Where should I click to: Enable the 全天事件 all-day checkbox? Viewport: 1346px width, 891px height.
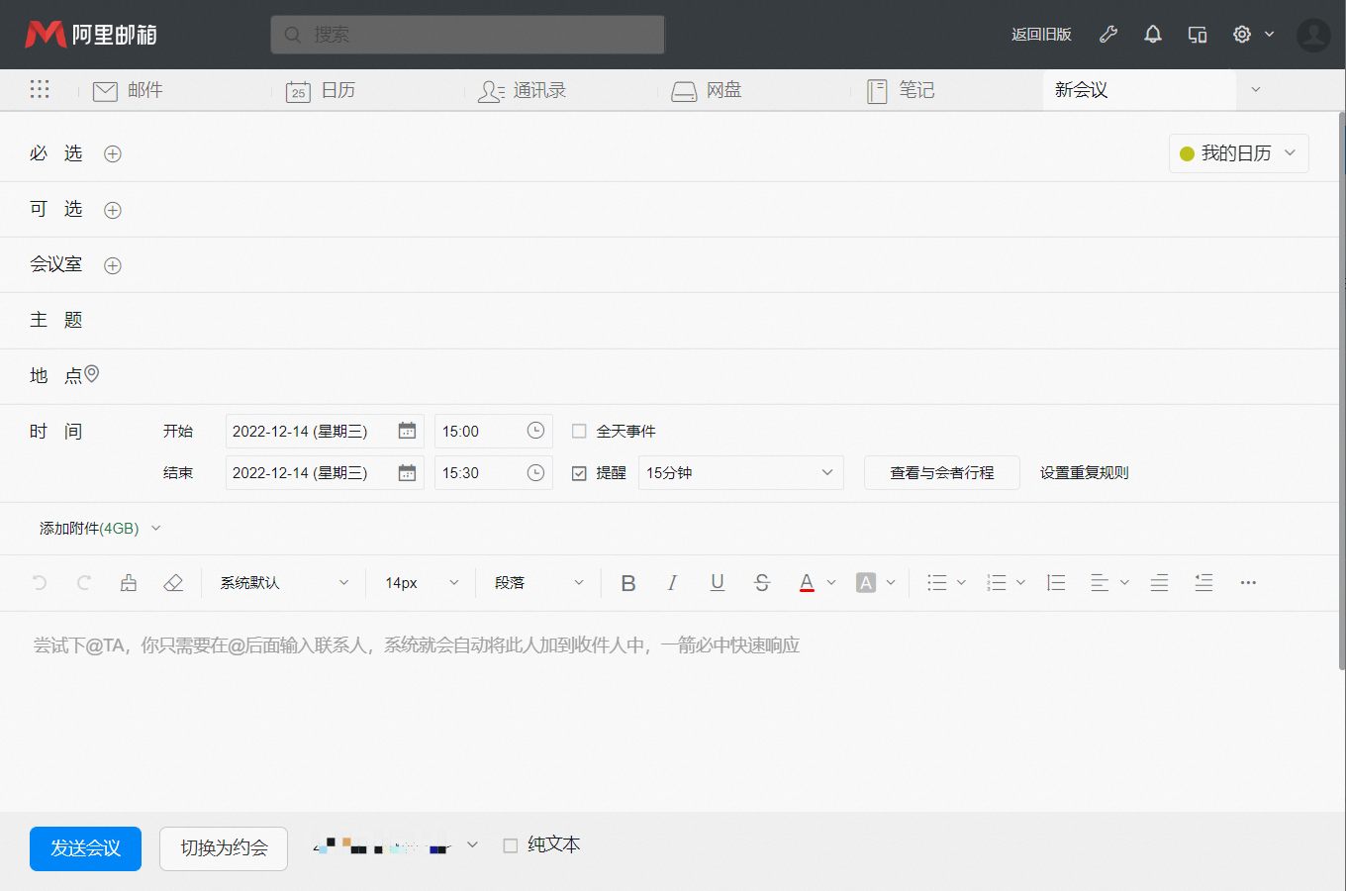(x=579, y=432)
